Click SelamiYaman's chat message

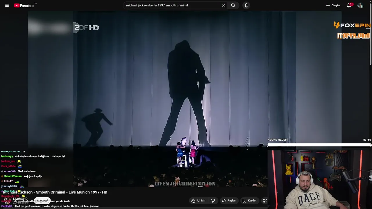tap(22, 176)
